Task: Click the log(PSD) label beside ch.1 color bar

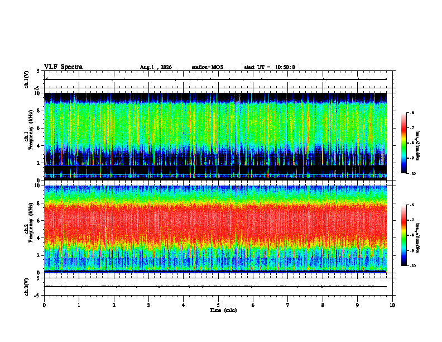Action: (x=418, y=146)
